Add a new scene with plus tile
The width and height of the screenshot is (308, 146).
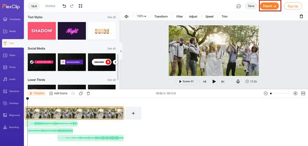133,113
